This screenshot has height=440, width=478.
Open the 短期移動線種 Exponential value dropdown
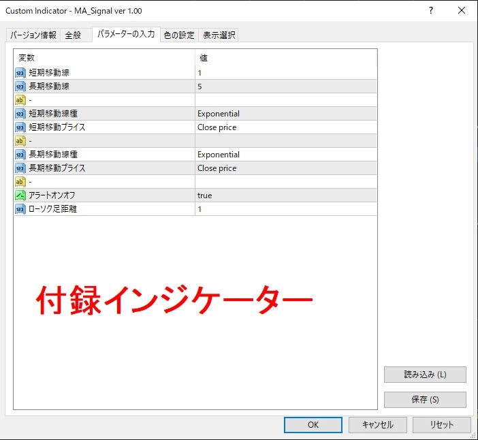[x=285, y=114]
